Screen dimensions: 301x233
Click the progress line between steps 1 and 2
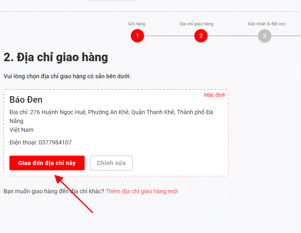[169, 36]
